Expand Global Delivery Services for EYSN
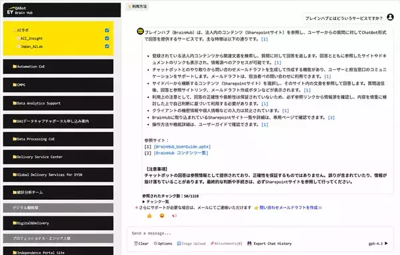This screenshot has height=255, width=400. click(x=58, y=174)
